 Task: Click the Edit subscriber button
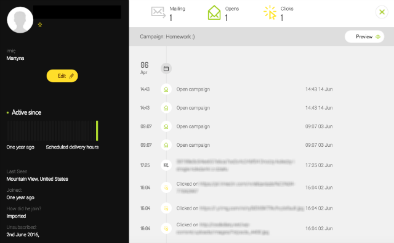pos(62,76)
